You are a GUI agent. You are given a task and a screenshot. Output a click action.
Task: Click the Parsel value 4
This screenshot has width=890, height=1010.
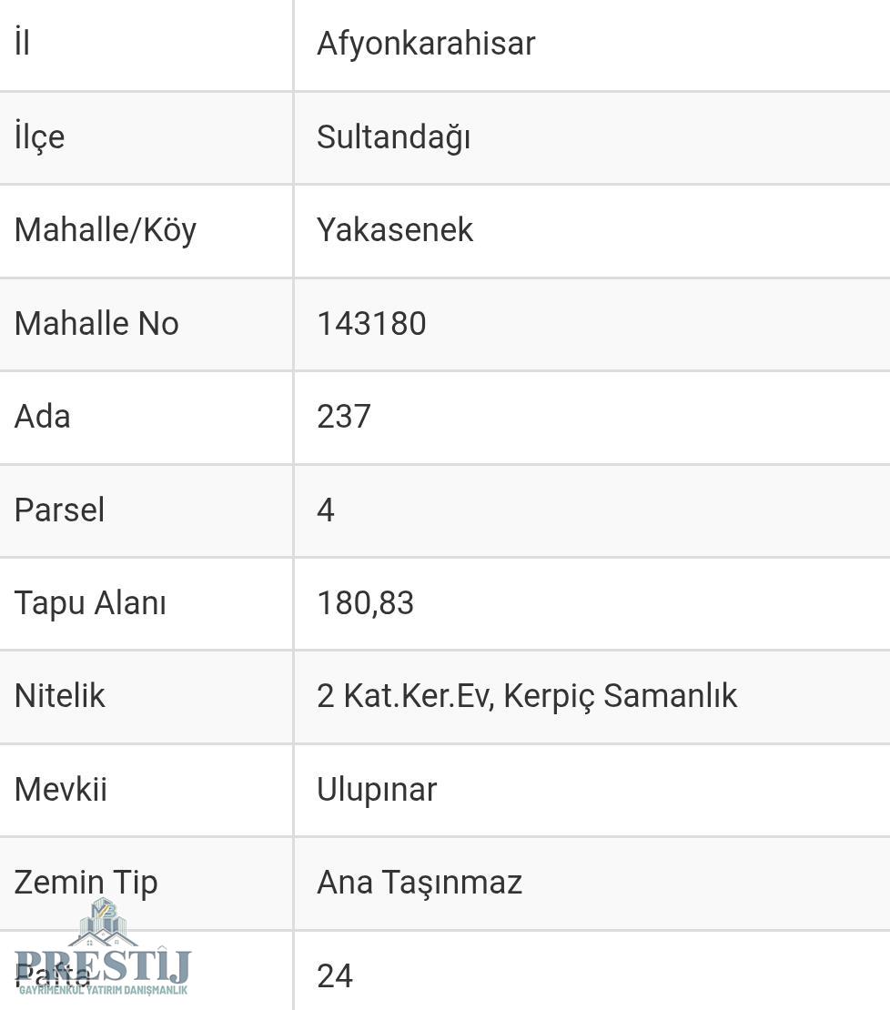(326, 510)
